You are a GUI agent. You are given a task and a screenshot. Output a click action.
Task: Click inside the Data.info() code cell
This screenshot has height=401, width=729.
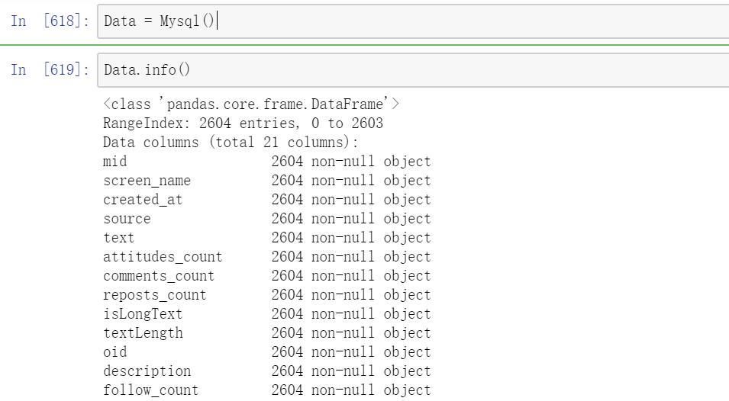[412, 70]
